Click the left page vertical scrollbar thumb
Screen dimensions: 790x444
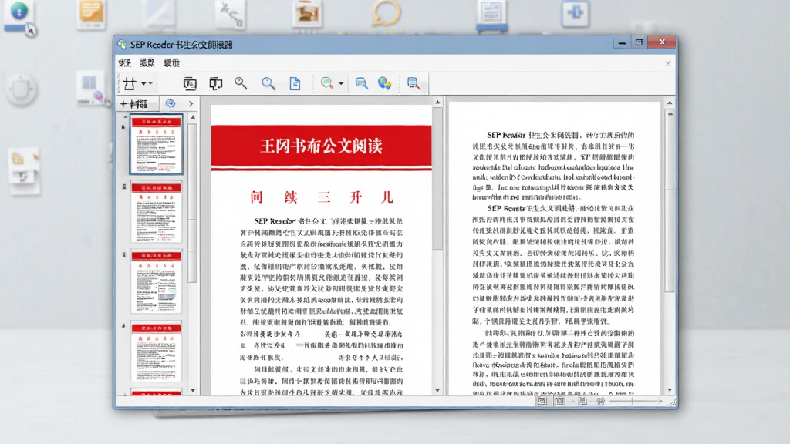tap(437, 179)
